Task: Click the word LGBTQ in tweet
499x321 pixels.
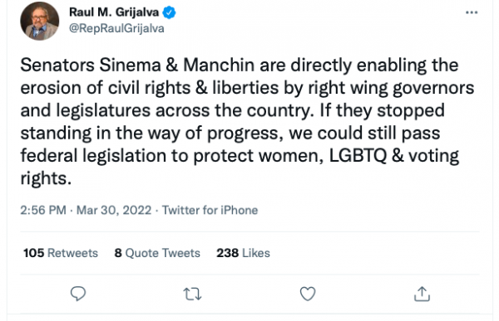Action: tap(358, 156)
